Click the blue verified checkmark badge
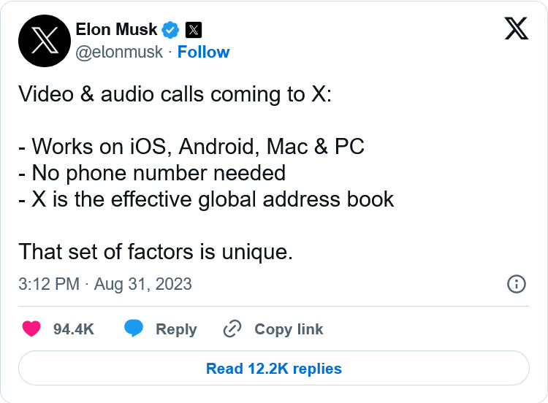 coord(171,30)
